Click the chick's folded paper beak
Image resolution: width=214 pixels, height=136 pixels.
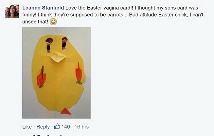pyautogui.click(x=58, y=57)
